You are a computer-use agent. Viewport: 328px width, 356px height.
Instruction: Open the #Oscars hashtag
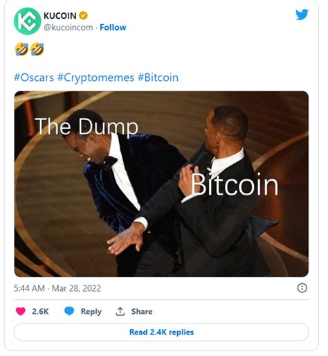pyautogui.click(x=34, y=78)
